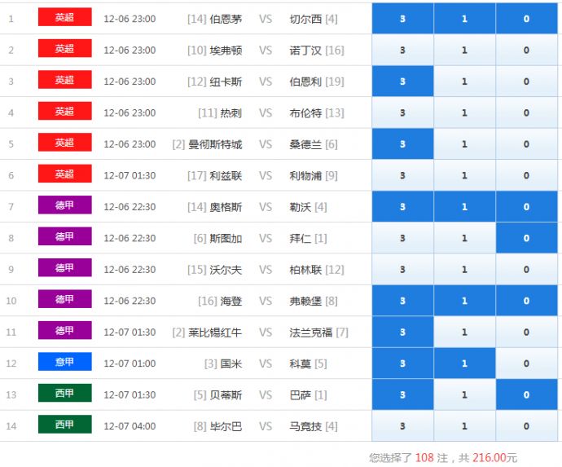
Task: Choose the 0 option for 利兹联 vs 利物浦
Action: [x=526, y=175]
